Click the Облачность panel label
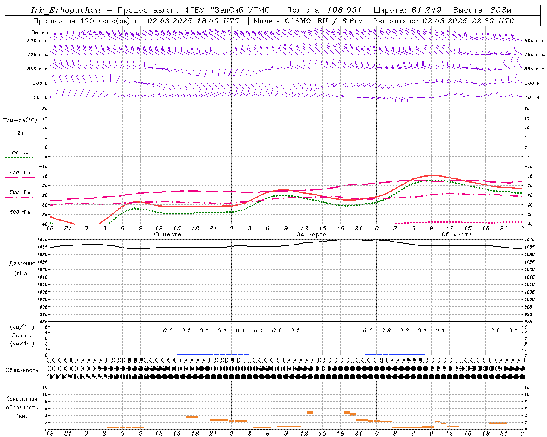This screenshot has height=437, width=547. tap(22, 370)
